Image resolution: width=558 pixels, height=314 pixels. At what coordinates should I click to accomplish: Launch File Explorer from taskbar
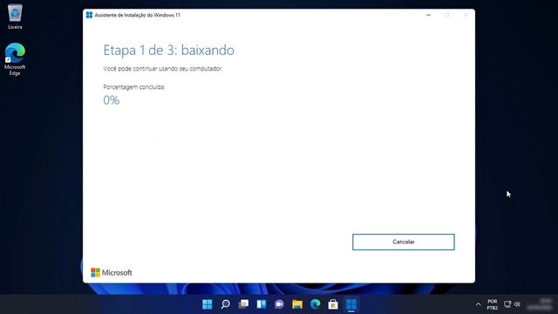tap(297, 304)
